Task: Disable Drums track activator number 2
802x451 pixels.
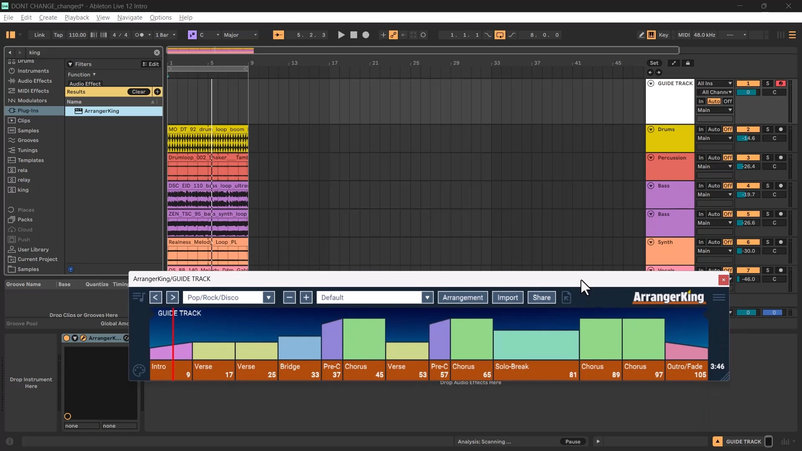Action: tap(748, 129)
